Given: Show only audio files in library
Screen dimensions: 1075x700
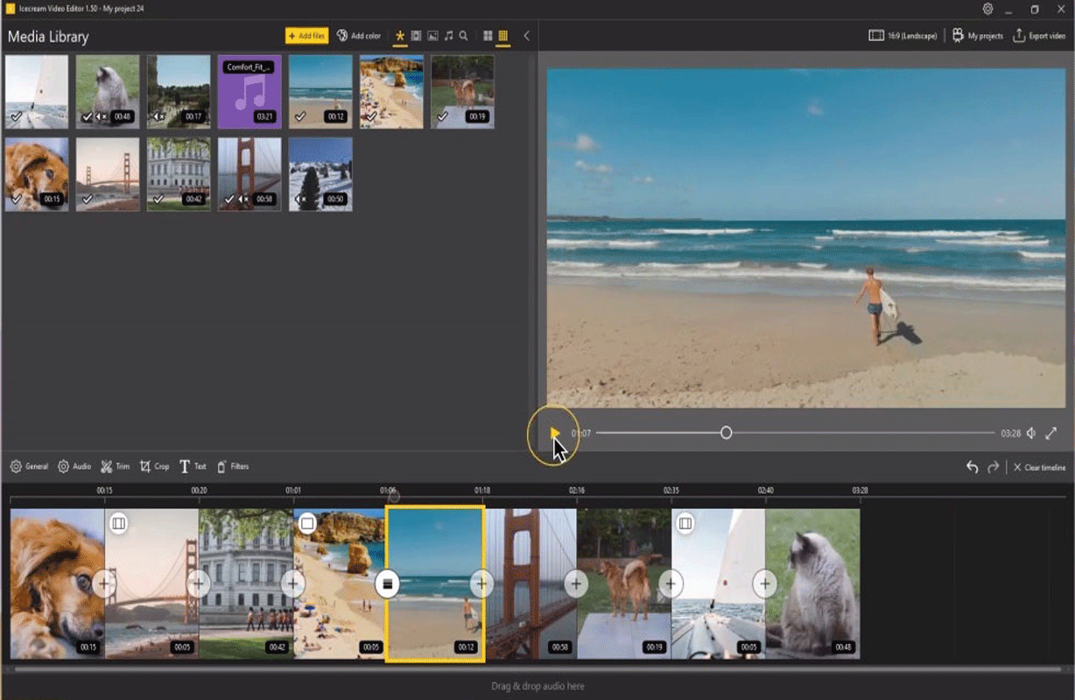Looking at the screenshot, I should 448,36.
